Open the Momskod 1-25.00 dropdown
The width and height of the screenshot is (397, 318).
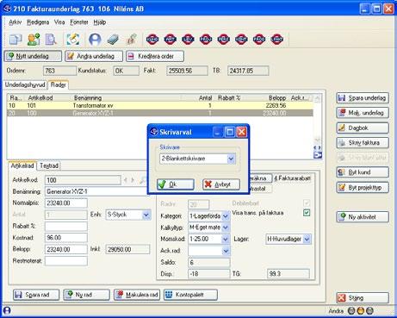(x=226, y=239)
